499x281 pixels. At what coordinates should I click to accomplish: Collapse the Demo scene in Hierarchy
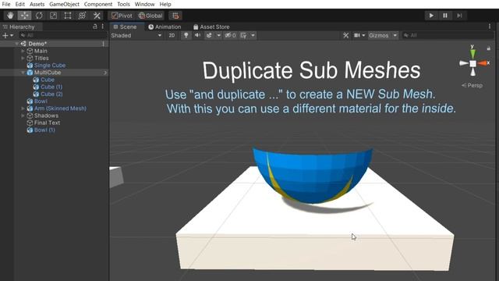[16, 44]
